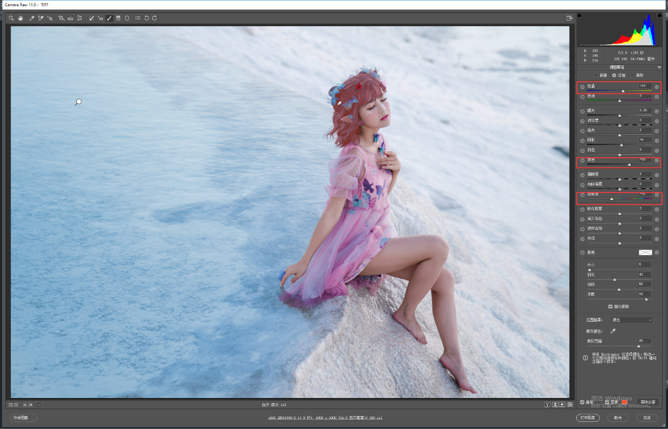Click the 存储图像 button
Screen dimensions: 668x429
click(23, 418)
